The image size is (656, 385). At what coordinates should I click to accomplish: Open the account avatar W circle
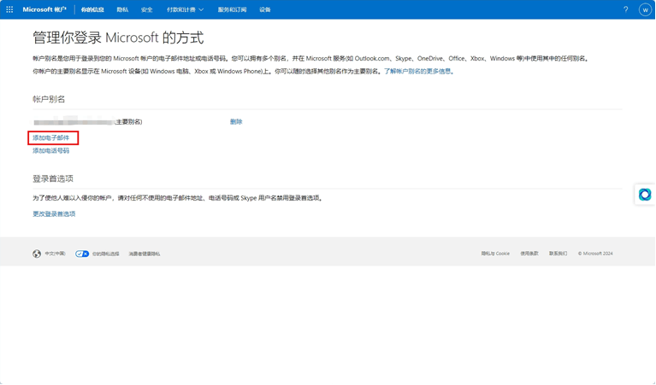[x=645, y=9]
